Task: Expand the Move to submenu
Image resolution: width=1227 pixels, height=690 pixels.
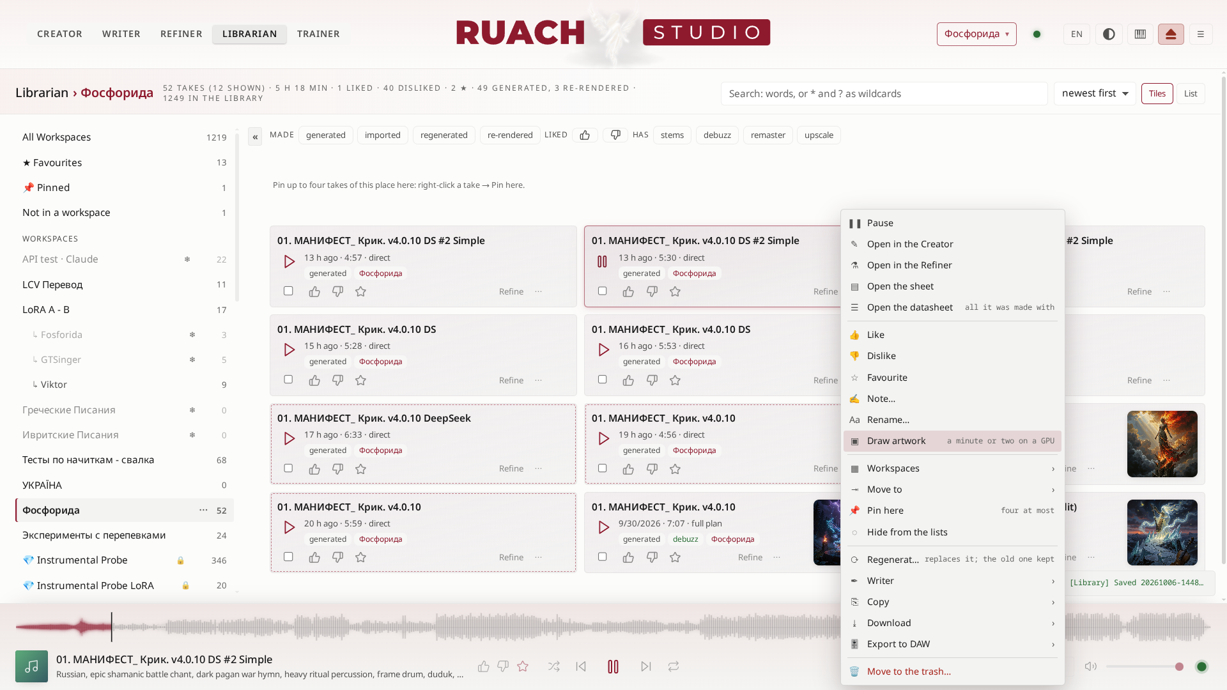Action: click(952, 489)
